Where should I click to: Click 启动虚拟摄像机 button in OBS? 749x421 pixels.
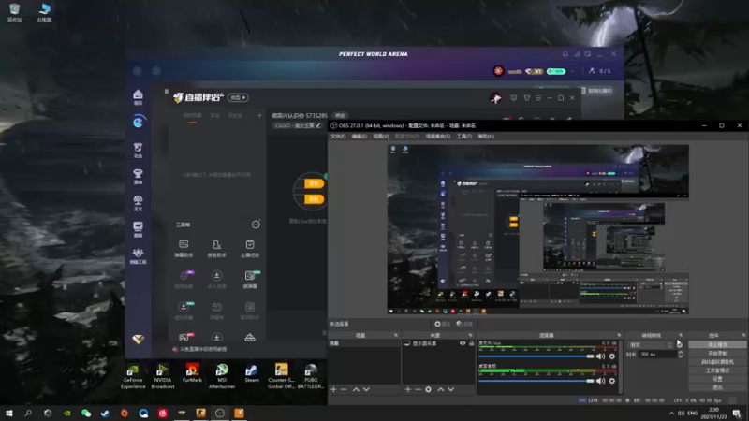pyautogui.click(x=717, y=362)
